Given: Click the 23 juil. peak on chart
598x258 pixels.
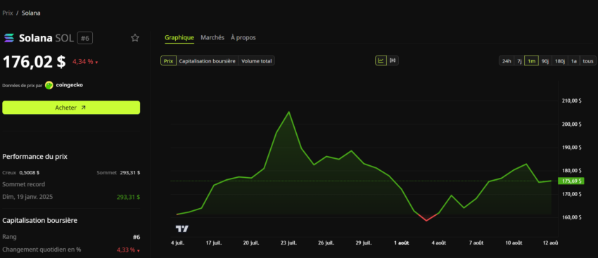Looking at the screenshot, I should [x=288, y=112].
